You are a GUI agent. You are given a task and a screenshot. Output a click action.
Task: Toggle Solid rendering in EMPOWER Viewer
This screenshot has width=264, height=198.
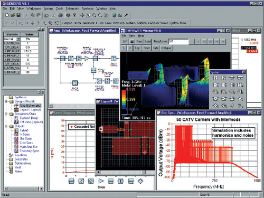point(147,42)
